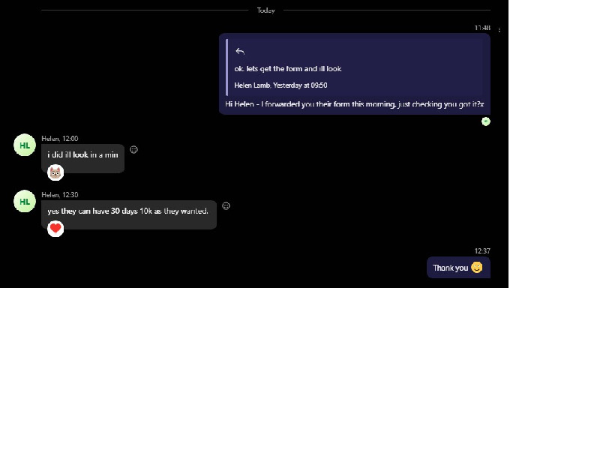Select the "Hi Helen - I forwarded" message
Screen dimensions: 594x459
click(x=354, y=104)
